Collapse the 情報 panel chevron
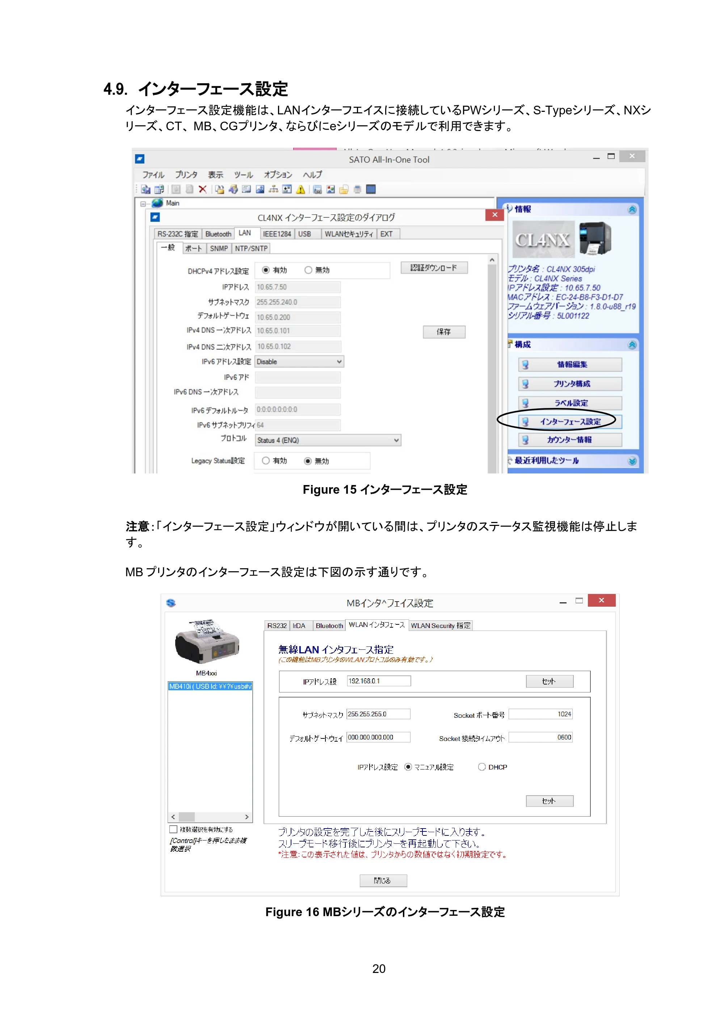The image size is (724, 1024). [632, 210]
